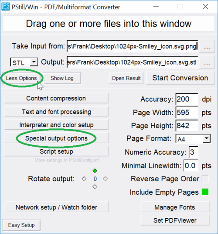Select the bottom rotate output diamond
The height and width of the screenshot is (234, 218).
[x=95, y=187]
